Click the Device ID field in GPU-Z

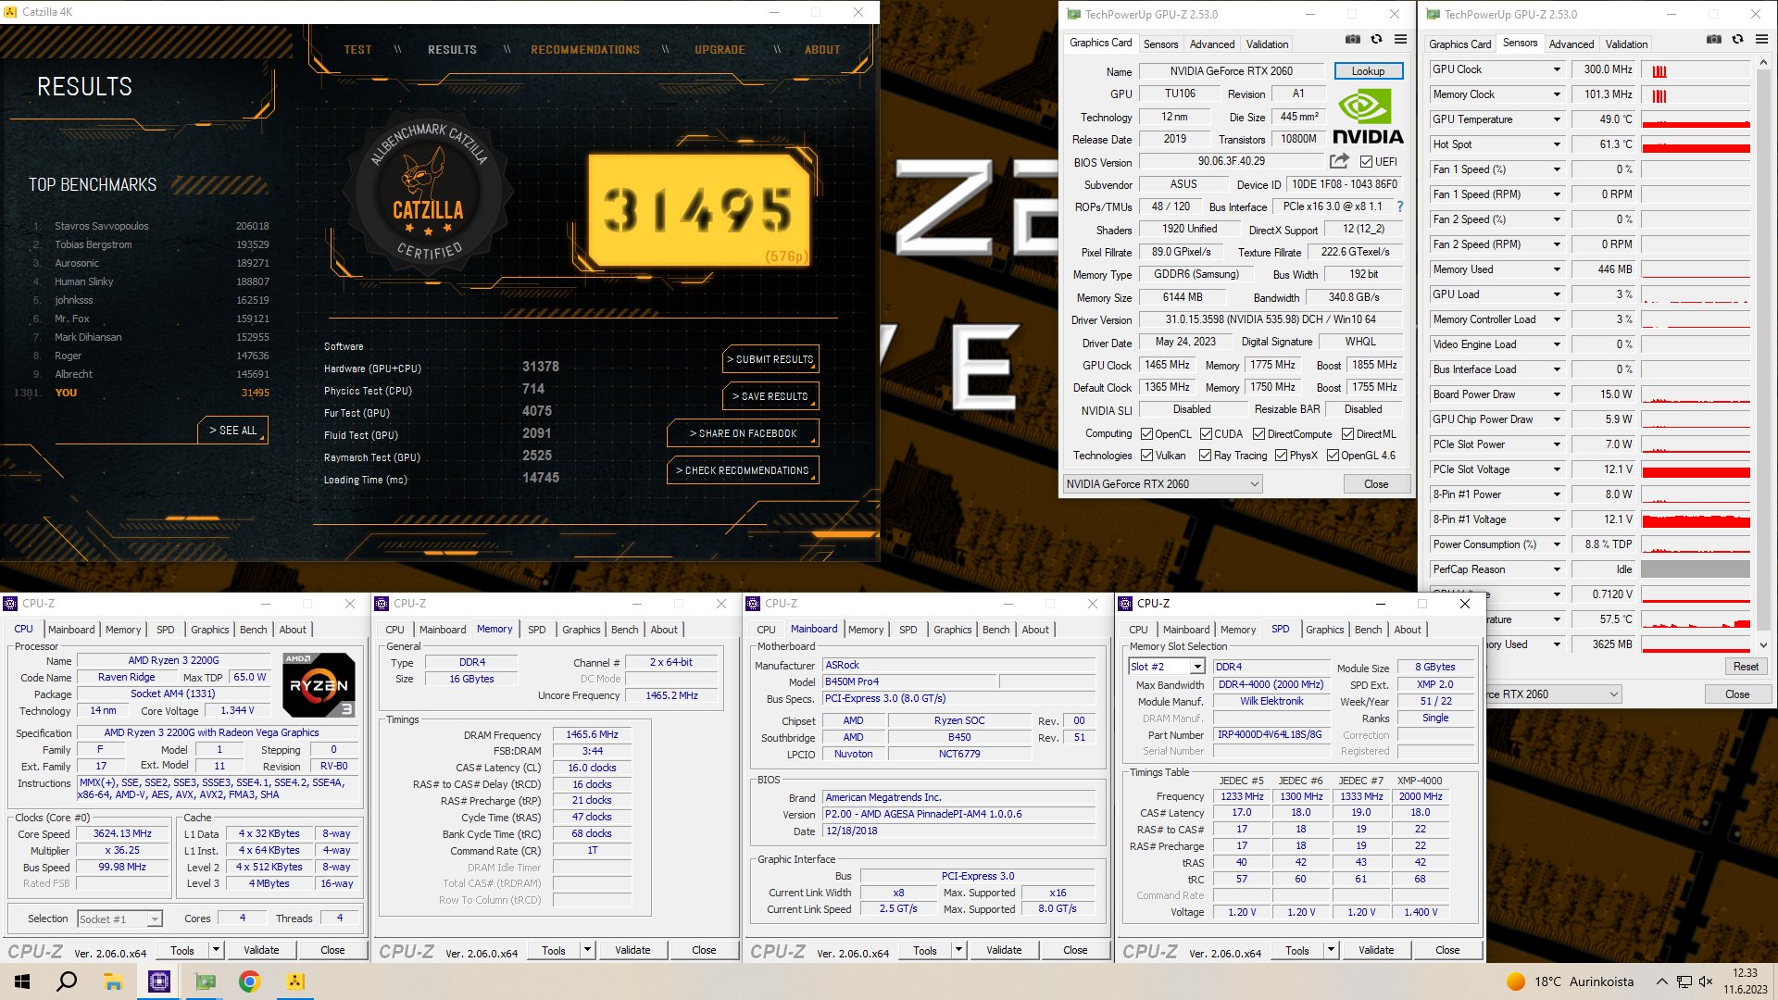point(1345,184)
